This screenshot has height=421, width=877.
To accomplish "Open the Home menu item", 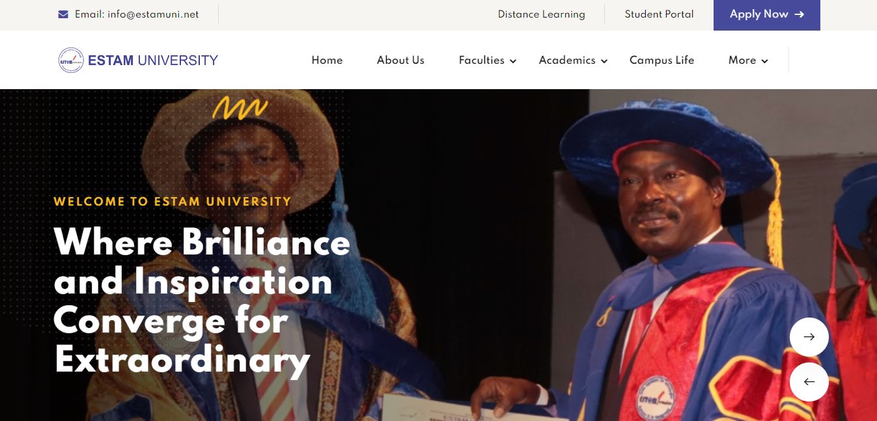I will point(327,60).
